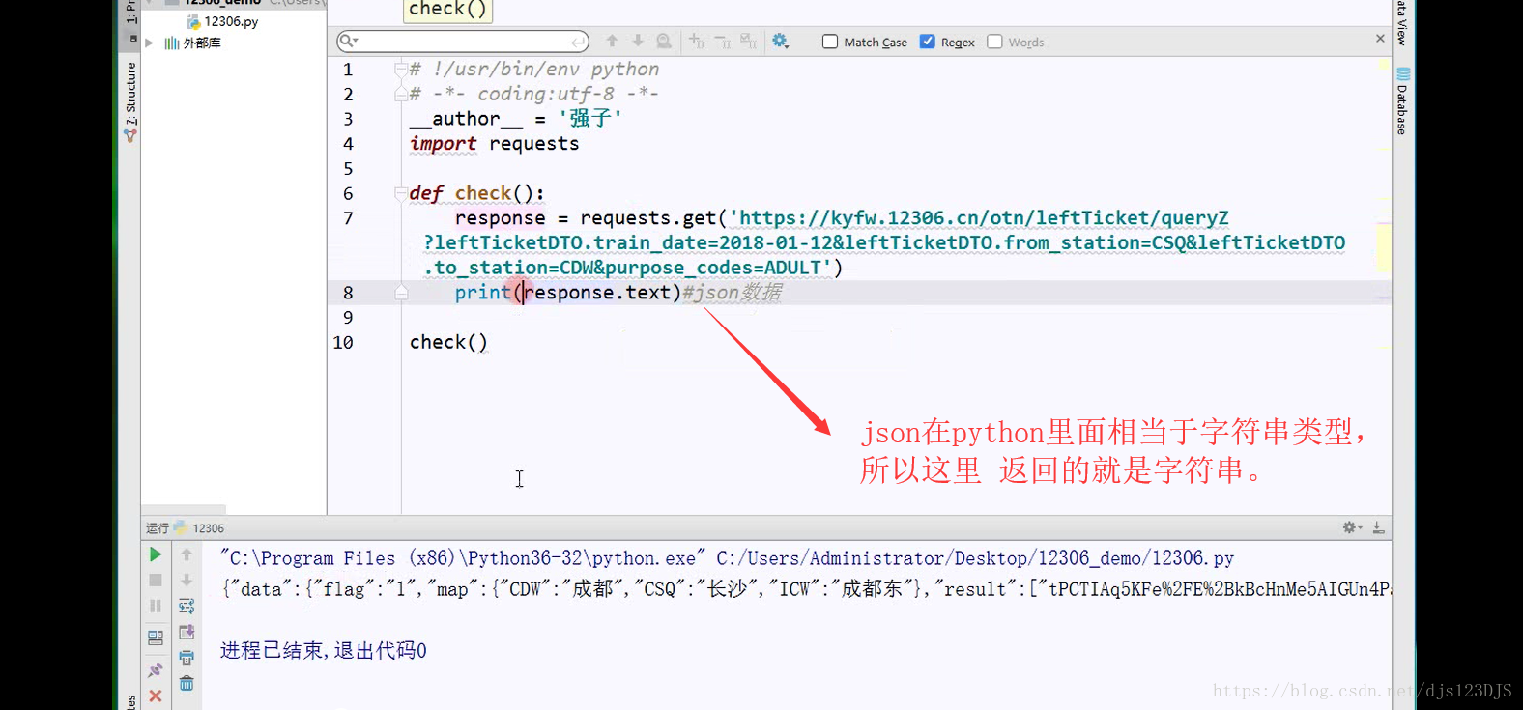
Task: Unselect occurrence icon in search bar
Action: tap(723, 41)
